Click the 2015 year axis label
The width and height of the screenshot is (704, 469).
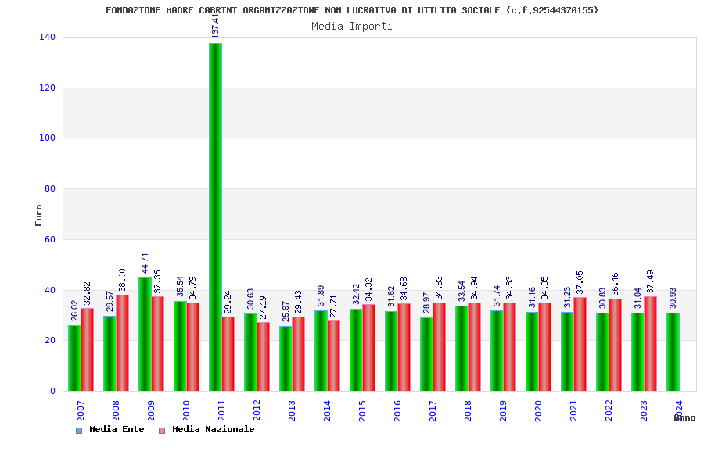362,410
